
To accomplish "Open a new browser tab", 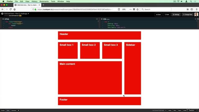I will [x=44, y=5].
